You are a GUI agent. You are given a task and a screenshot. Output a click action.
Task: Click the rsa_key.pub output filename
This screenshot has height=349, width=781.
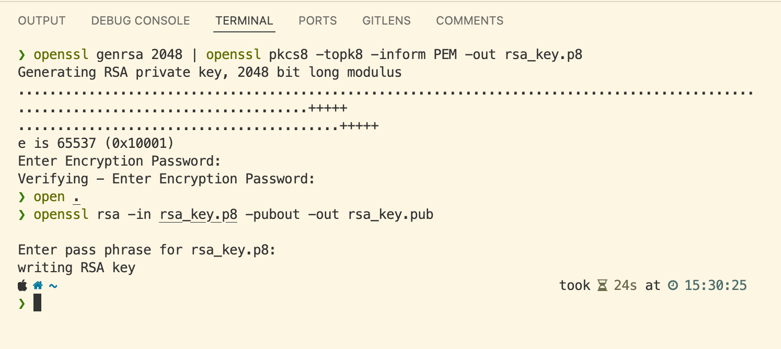tap(390, 215)
